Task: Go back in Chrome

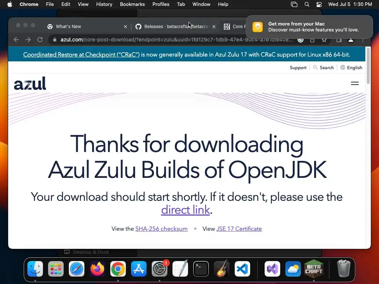Action: (16, 40)
